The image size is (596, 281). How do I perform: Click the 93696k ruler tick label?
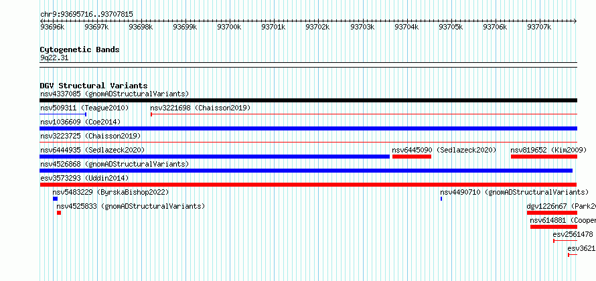(52, 27)
